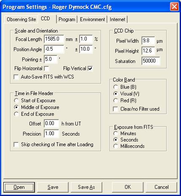Tick Skip checking of Time after Loading
Screen dimensions: 181x196
[x=16, y=144]
